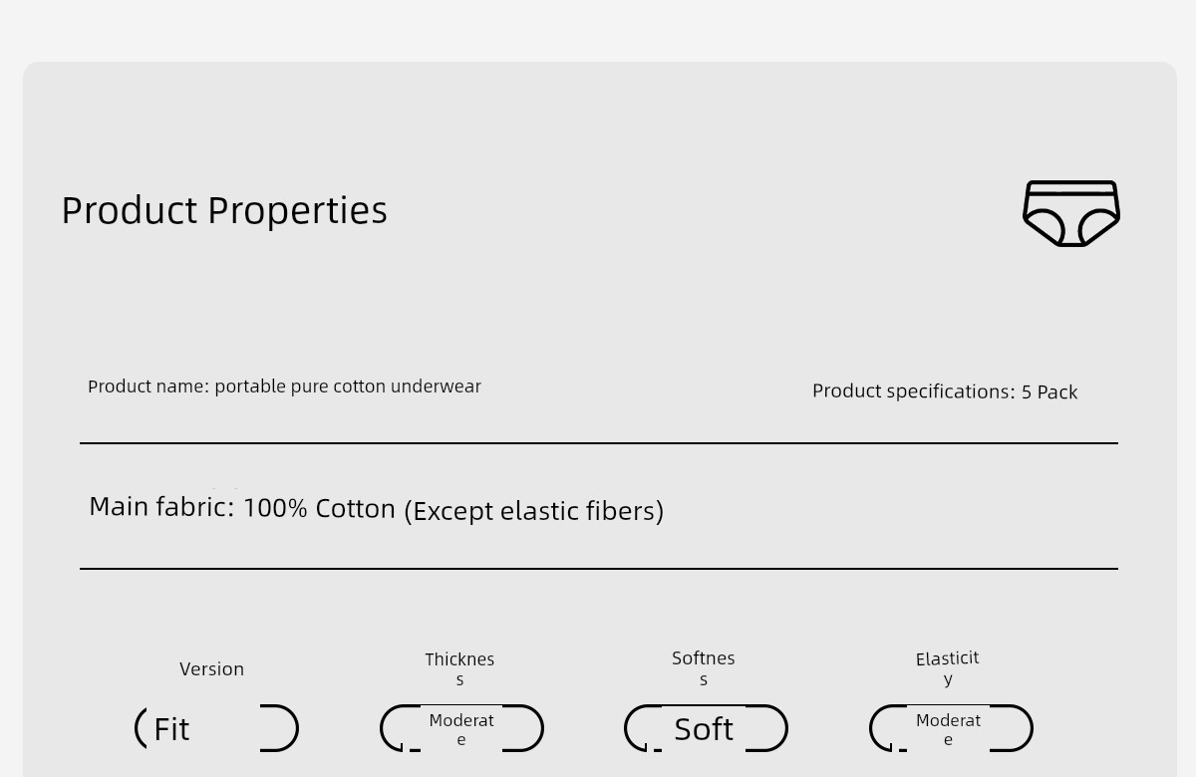Click the Elasticity label
The height and width of the screenshot is (777, 1196).
(x=948, y=668)
